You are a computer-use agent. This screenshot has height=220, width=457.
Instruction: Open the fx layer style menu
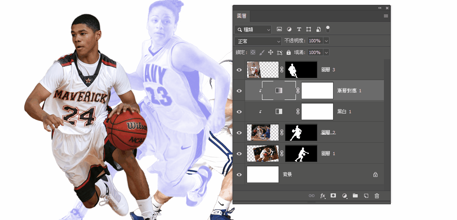tap(323, 195)
